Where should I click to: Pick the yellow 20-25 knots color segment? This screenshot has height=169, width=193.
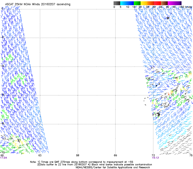click(x=144, y=3)
